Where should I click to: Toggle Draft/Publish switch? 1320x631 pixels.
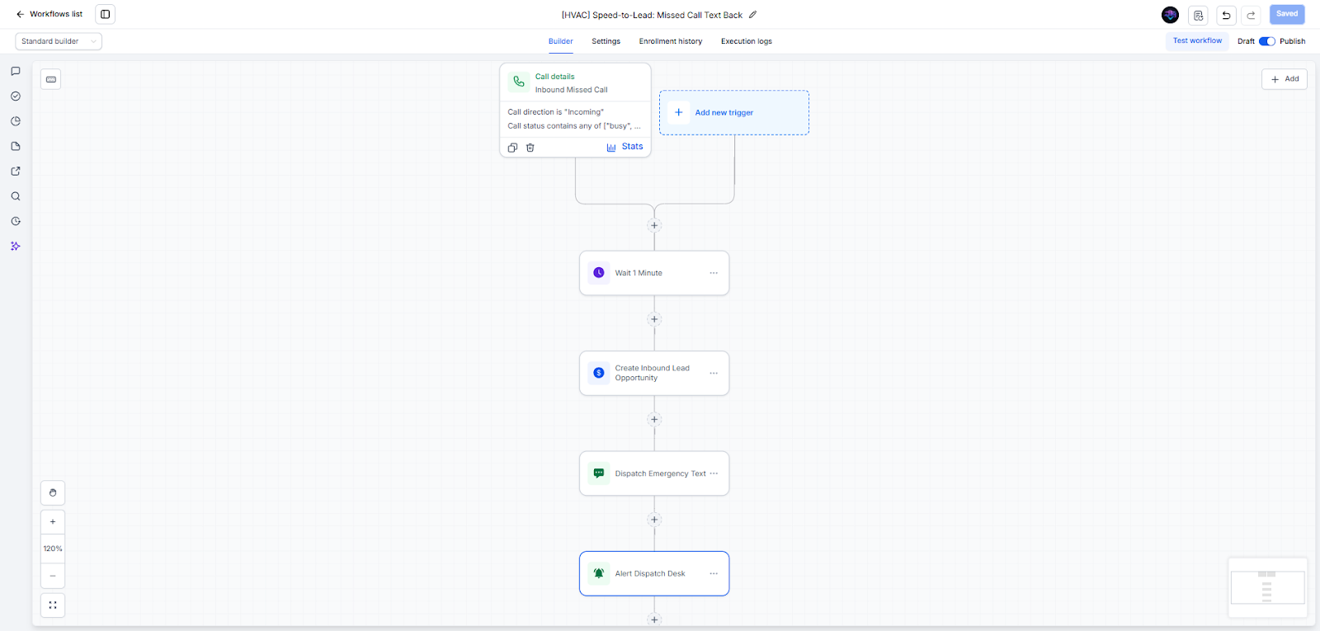[1267, 41]
